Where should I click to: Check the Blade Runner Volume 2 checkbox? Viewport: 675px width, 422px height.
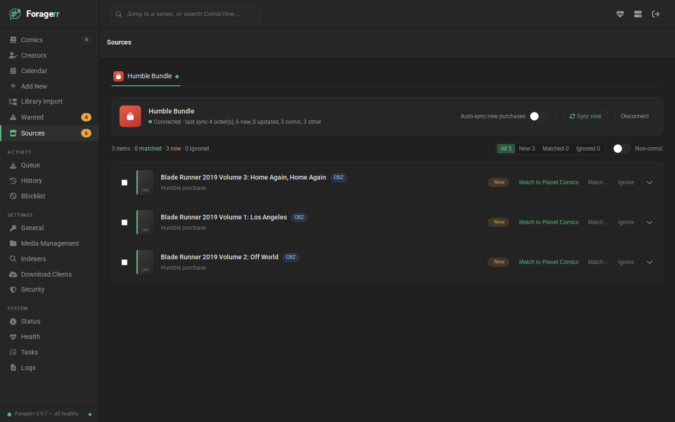click(x=124, y=262)
